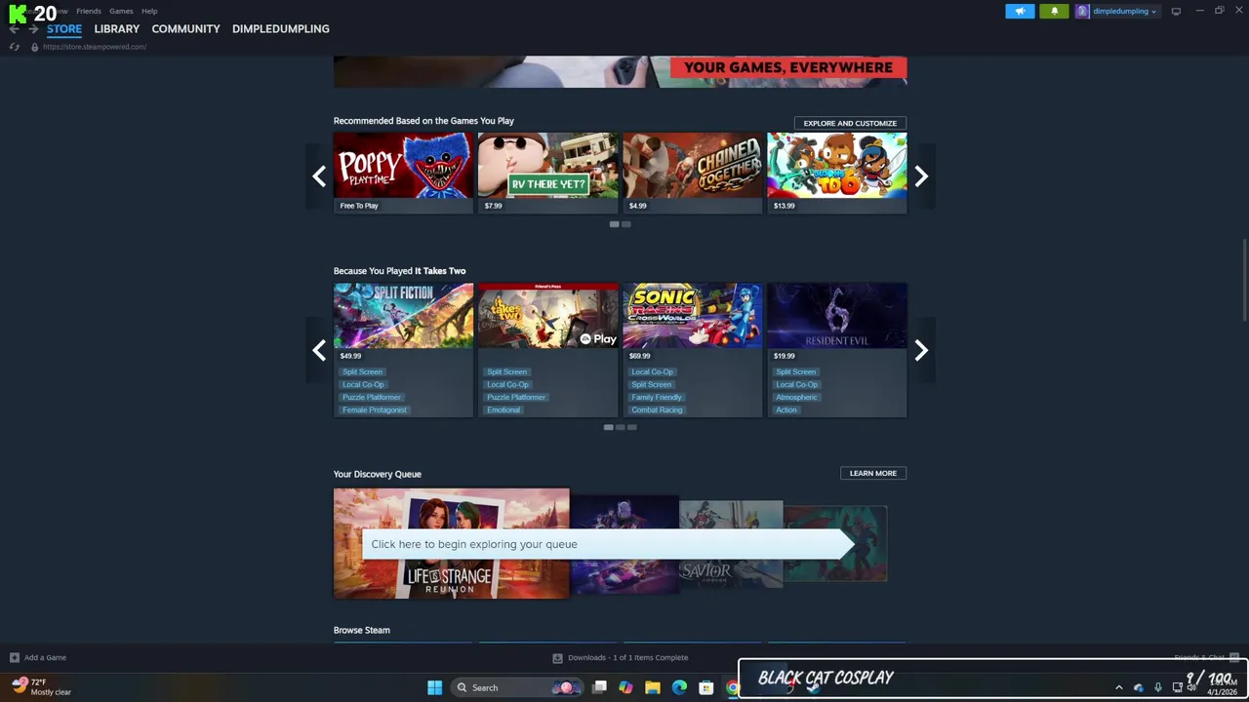The height and width of the screenshot is (702, 1249).
Task: Show next recommended games carousel arrow
Action: coord(921,176)
